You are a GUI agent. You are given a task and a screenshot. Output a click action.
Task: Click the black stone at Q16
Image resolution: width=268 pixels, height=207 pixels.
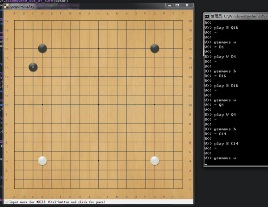(155, 49)
